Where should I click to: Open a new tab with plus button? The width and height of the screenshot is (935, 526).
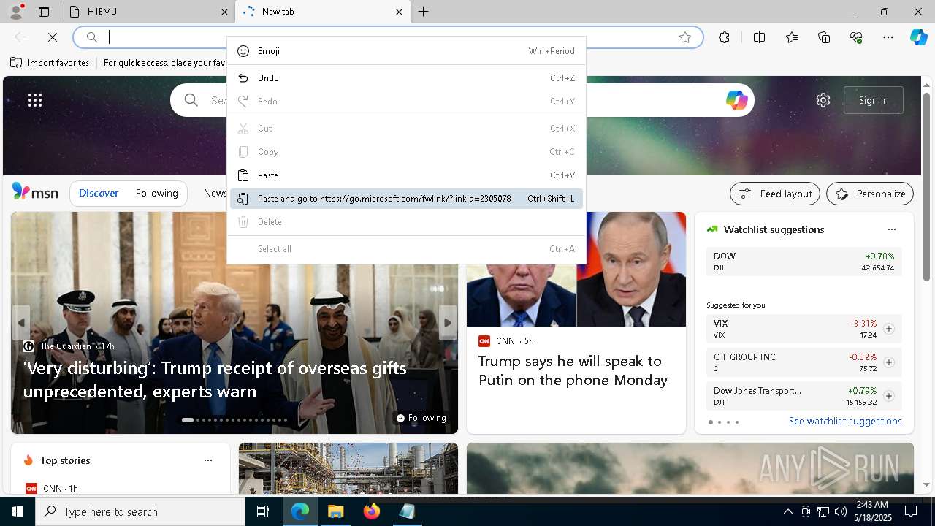pyautogui.click(x=424, y=12)
